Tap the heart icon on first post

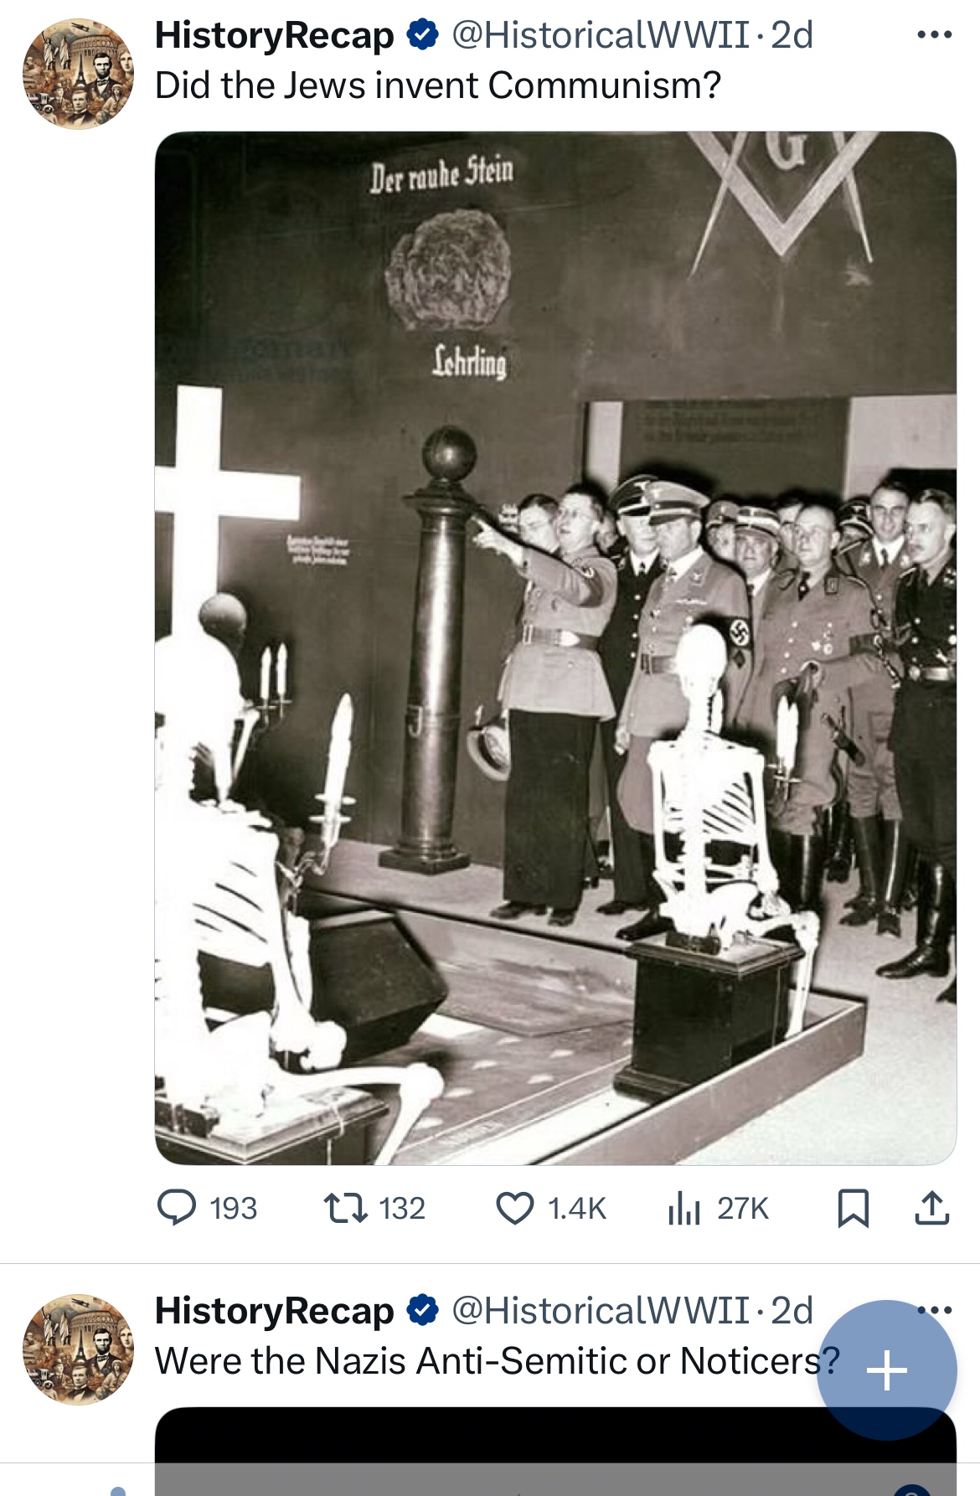(x=550, y=1208)
